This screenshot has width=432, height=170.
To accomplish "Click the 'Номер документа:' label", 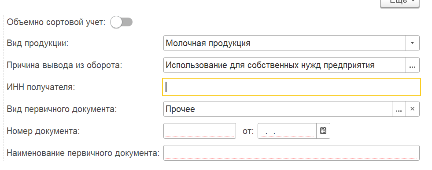I will [x=43, y=131].
